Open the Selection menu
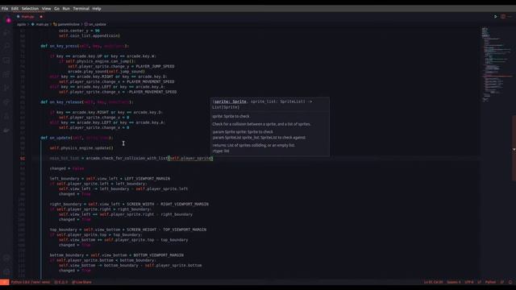 click(31, 9)
